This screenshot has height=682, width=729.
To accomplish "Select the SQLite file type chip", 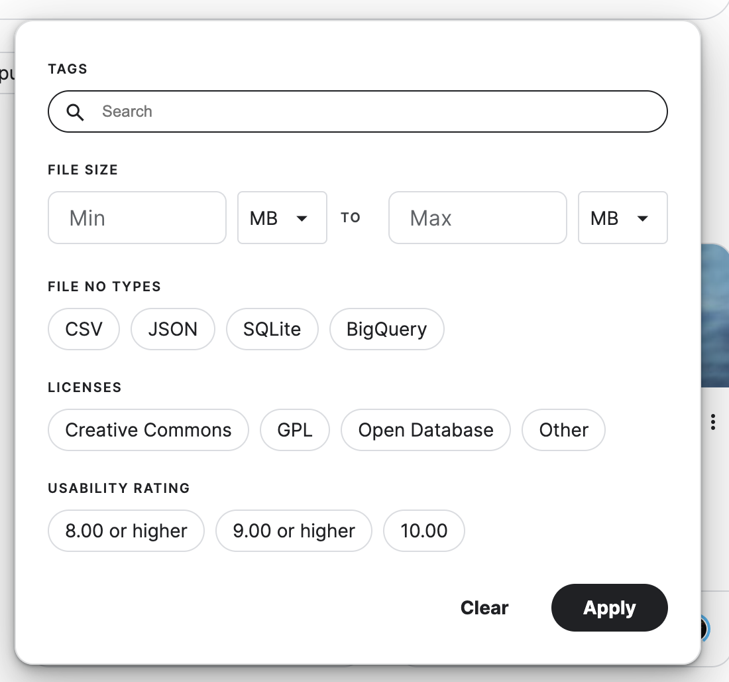I will pyautogui.click(x=272, y=329).
